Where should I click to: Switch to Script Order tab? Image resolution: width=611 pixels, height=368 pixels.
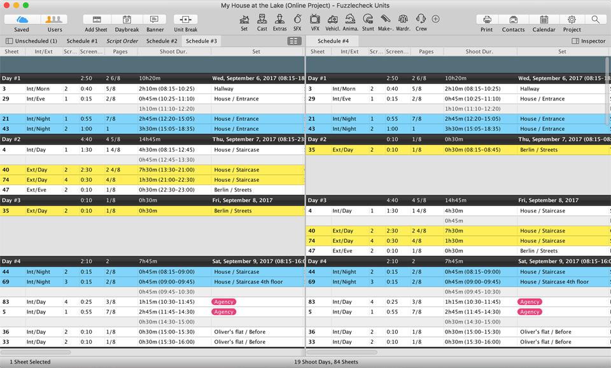pos(122,41)
